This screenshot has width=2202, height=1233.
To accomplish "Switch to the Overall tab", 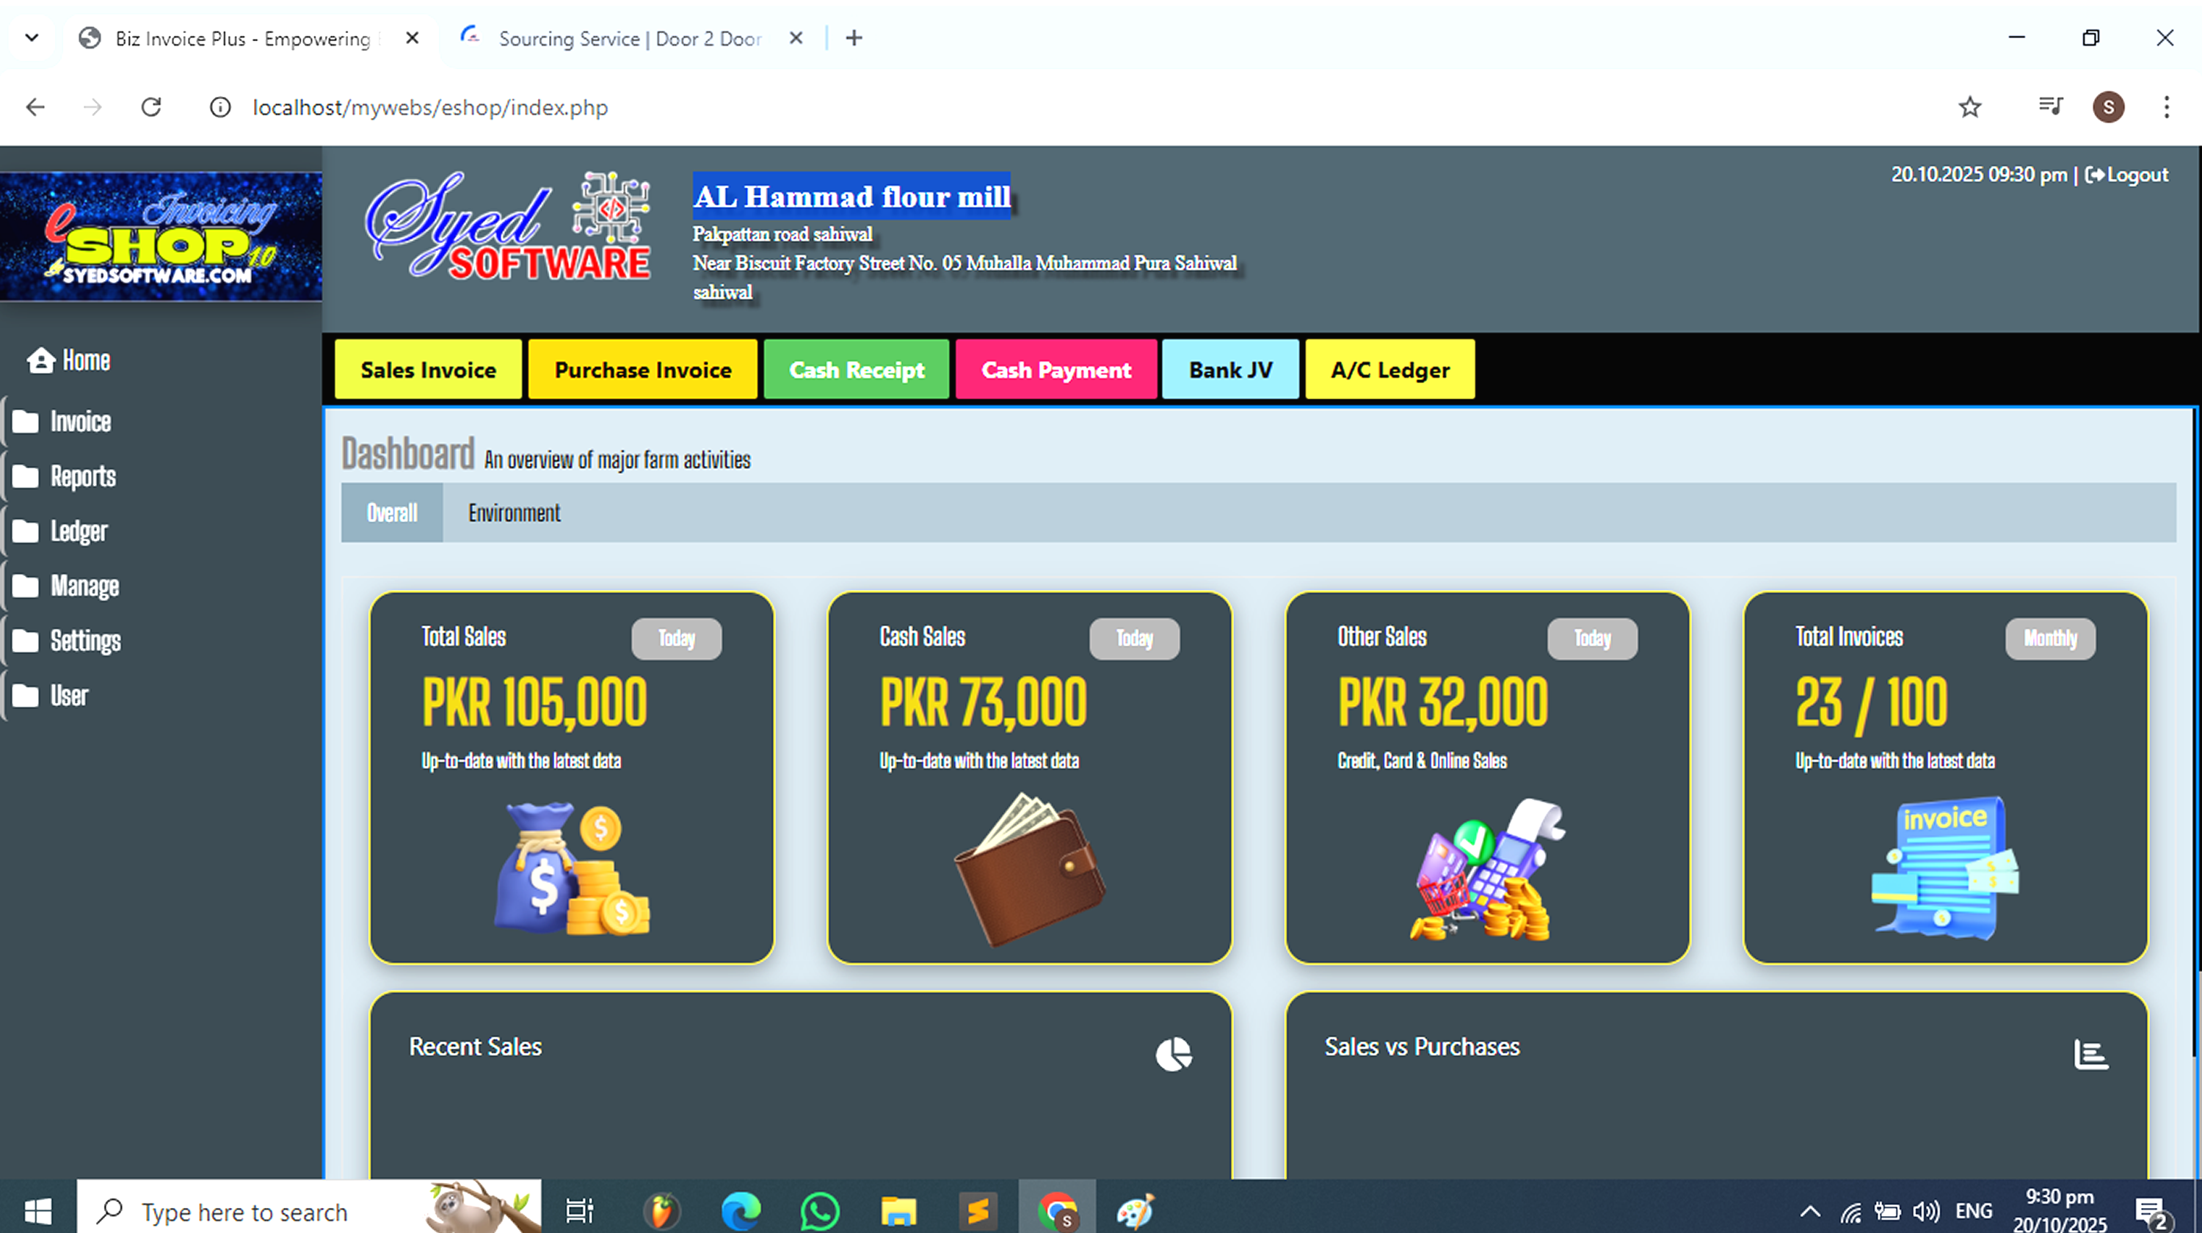I will tap(391, 512).
